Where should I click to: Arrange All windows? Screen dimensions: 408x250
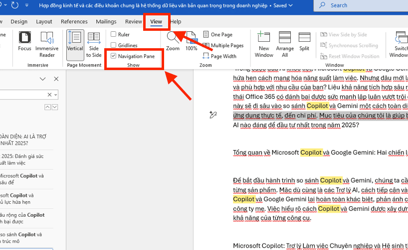click(285, 44)
